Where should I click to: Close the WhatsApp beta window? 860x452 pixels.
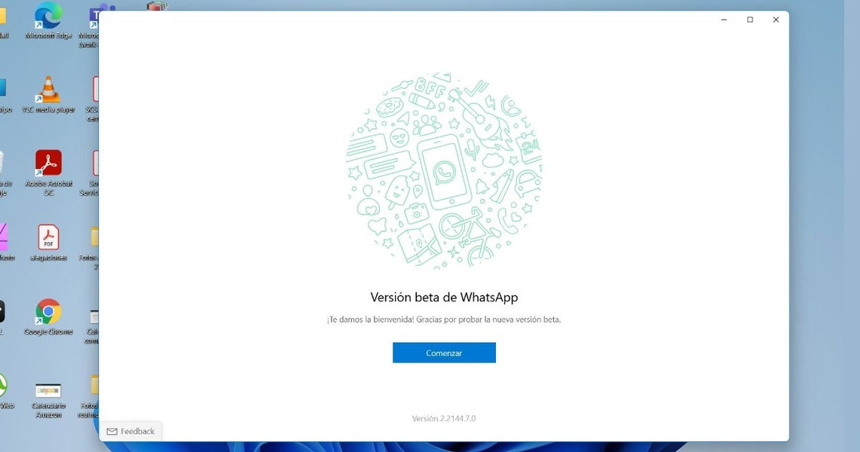click(776, 20)
